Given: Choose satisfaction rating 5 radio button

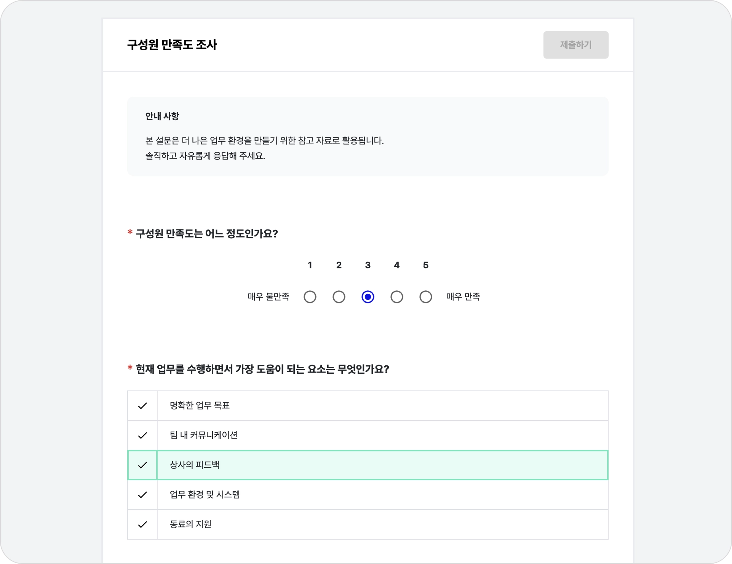Looking at the screenshot, I should pyautogui.click(x=426, y=297).
